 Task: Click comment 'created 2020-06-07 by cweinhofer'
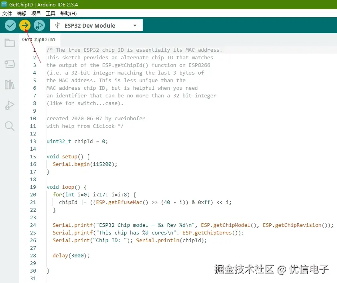(x=96, y=119)
